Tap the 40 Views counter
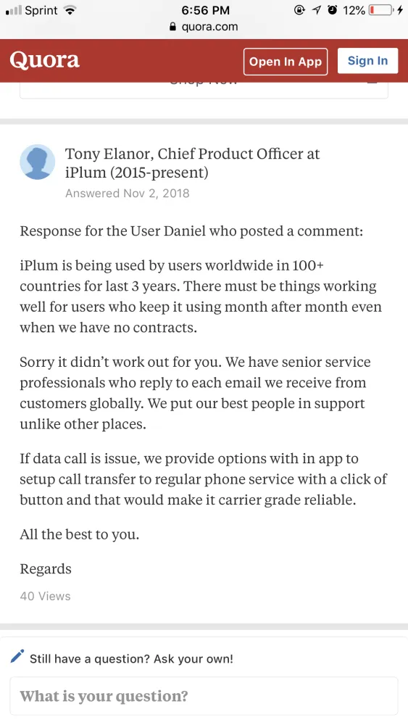 pyautogui.click(x=45, y=596)
